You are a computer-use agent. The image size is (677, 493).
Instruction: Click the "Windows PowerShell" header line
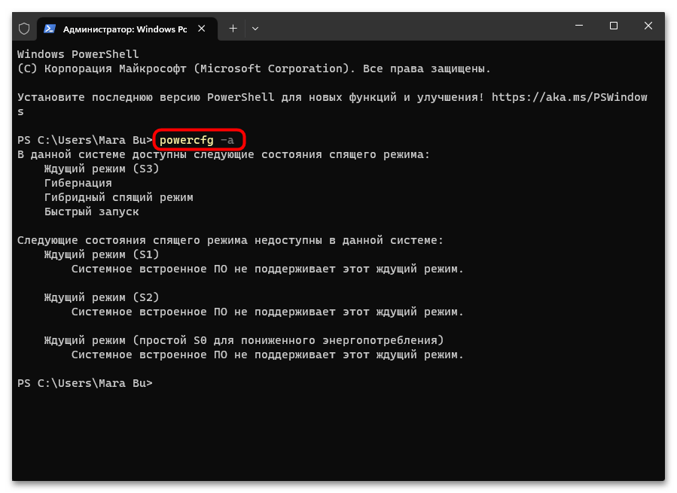(78, 54)
